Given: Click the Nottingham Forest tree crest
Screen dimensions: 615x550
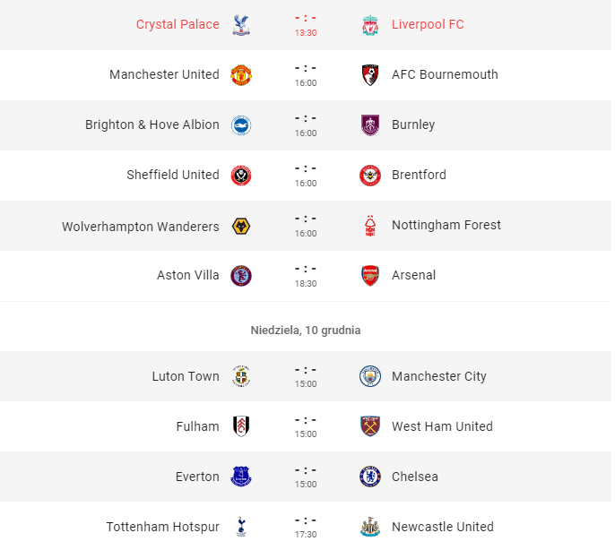Looking at the screenshot, I should [x=370, y=226].
